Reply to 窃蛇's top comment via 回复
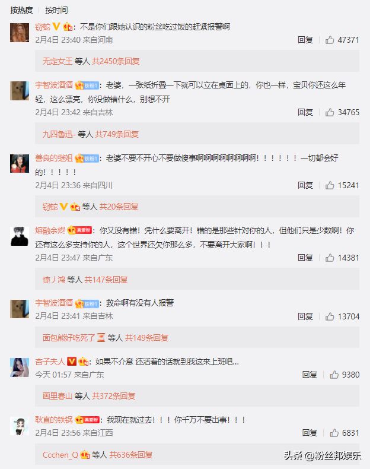 (x=305, y=40)
